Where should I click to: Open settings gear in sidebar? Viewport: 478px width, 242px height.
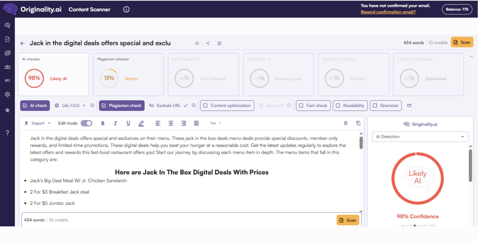point(7,94)
